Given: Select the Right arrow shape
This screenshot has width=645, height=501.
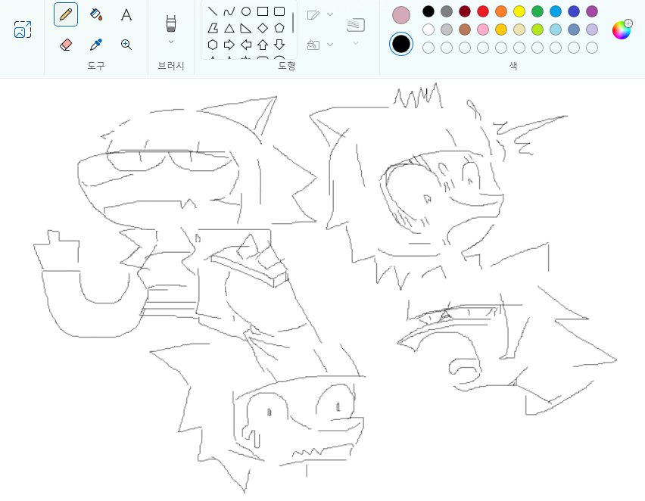Looking at the screenshot, I should [x=229, y=45].
